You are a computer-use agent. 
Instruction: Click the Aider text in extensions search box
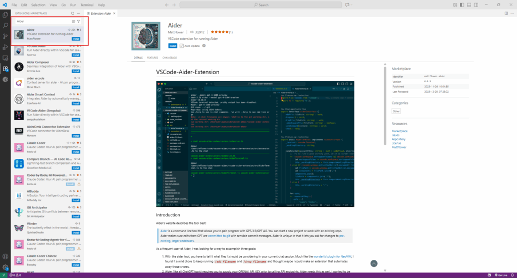pyautogui.click(x=21, y=21)
